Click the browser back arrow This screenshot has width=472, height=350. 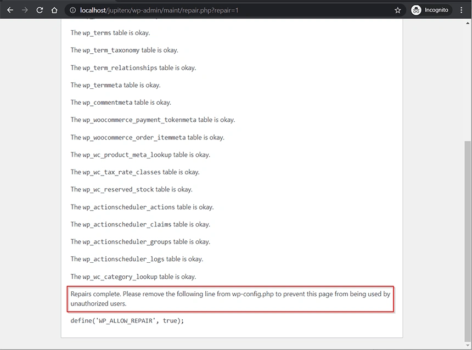[x=10, y=10]
